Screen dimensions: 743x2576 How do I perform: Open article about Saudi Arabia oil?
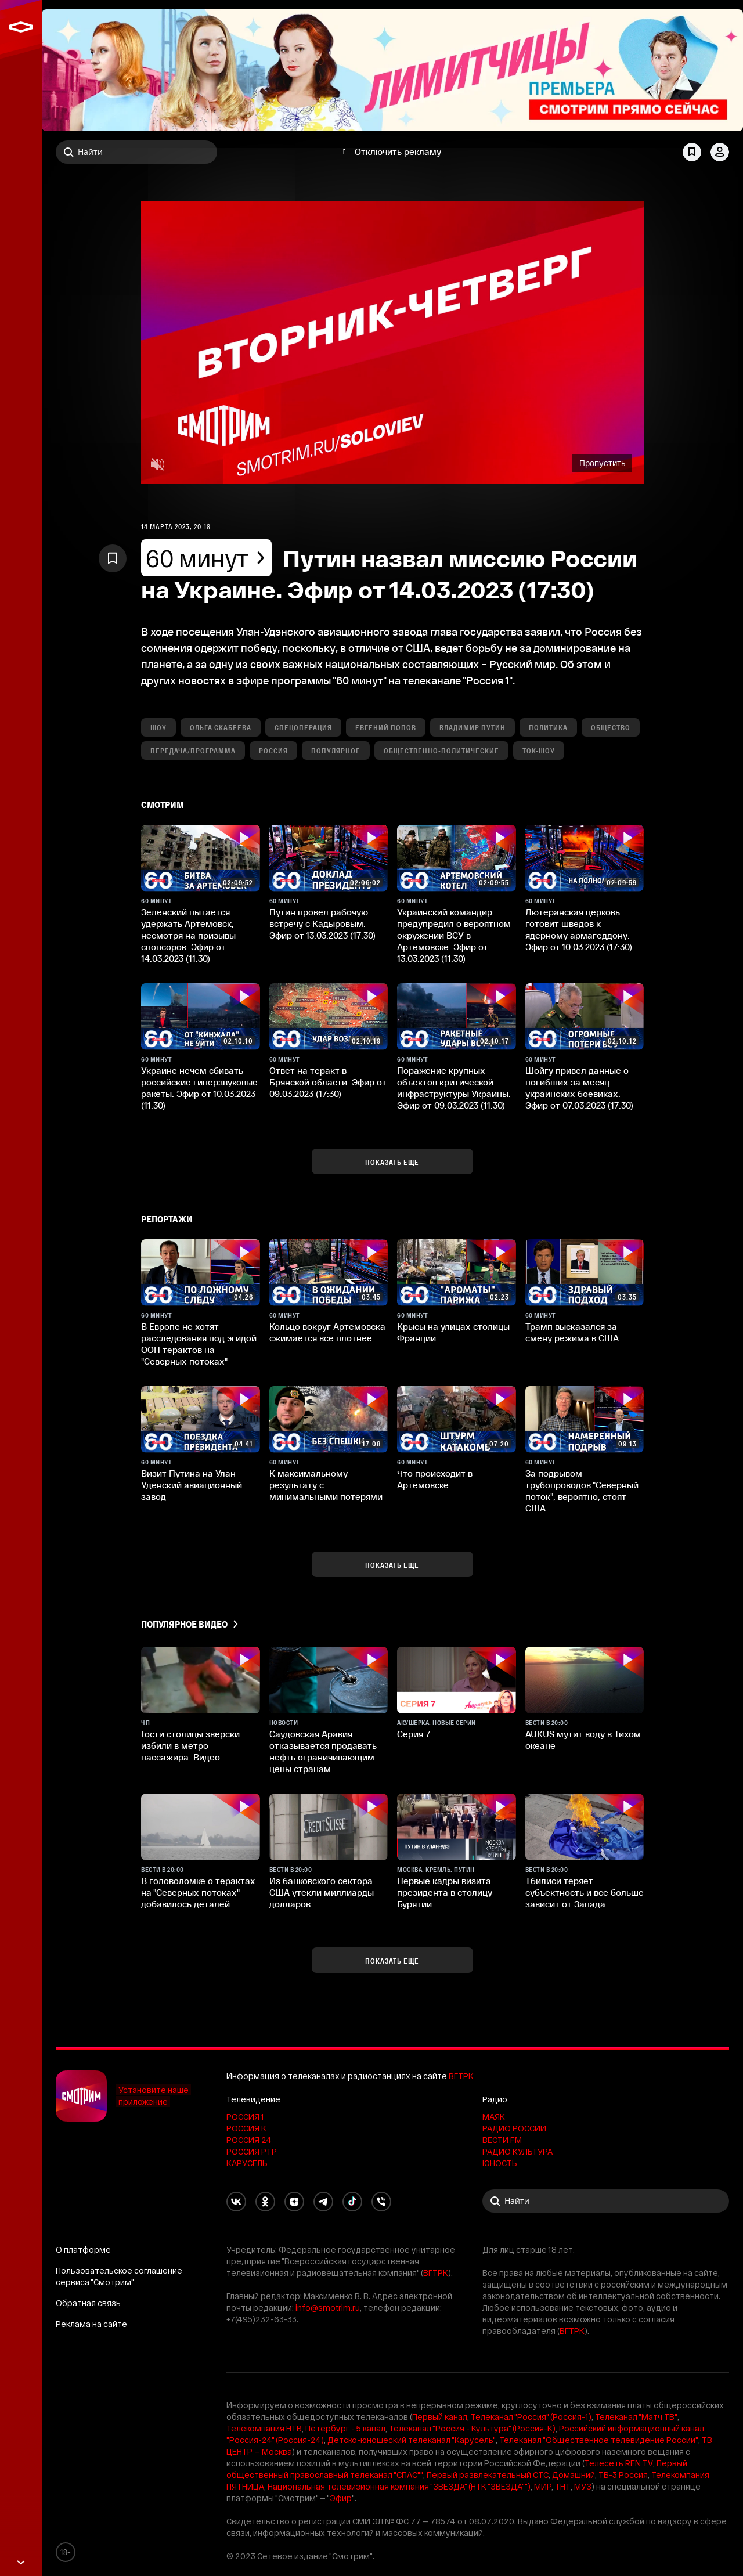pos(323,1751)
